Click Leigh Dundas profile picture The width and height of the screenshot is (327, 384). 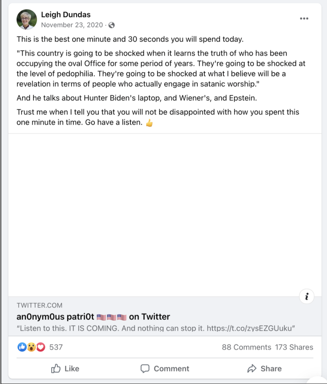click(27, 19)
